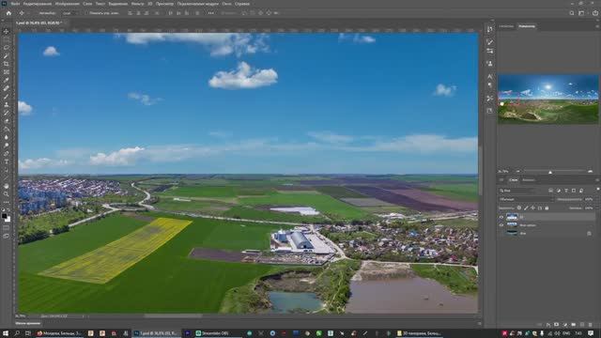601x338 pixels.
Task: Click the Navigator panorama thumbnail
Action: pyautogui.click(x=547, y=100)
